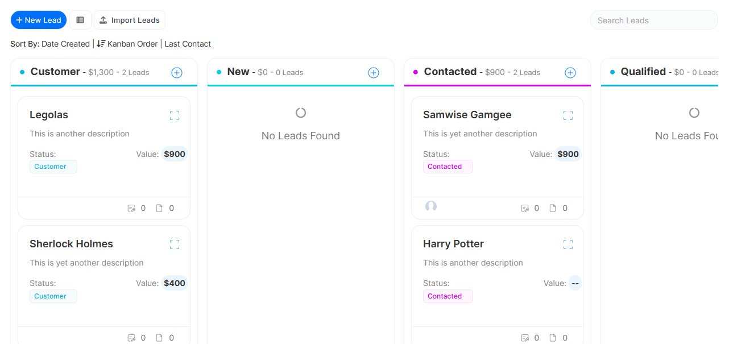Click the assignee avatar on Samwise Gamgee card
The image size is (729, 344).
(431, 206)
